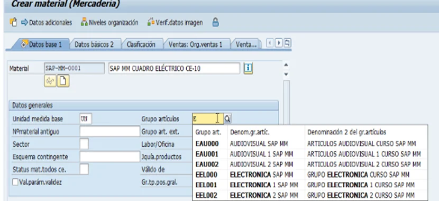Click the material description field
Screen dimensions: 439x201
pos(174,68)
